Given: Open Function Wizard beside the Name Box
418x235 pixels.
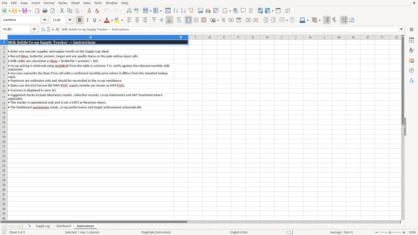Looking at the screenshot, I should point(43,29).
